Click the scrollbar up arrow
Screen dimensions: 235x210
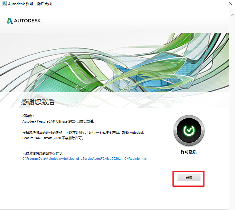pos(233,15)
